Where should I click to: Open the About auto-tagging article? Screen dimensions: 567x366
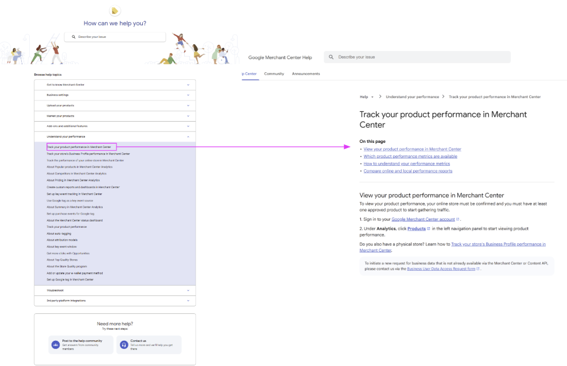(59, 233)
